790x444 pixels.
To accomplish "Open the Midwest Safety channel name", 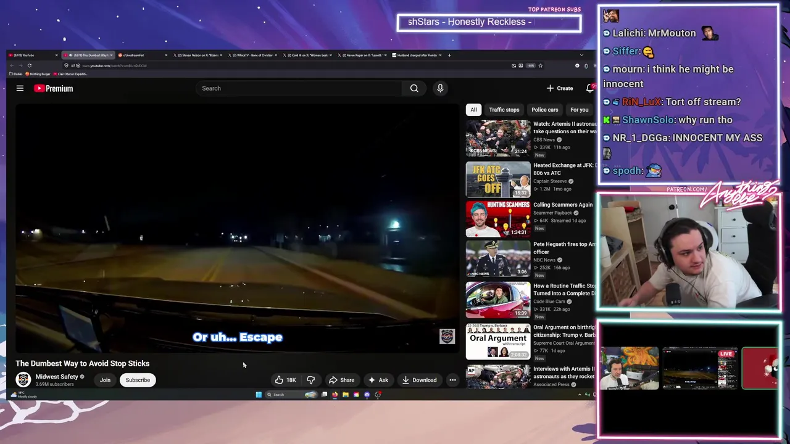I will (57, 377).
